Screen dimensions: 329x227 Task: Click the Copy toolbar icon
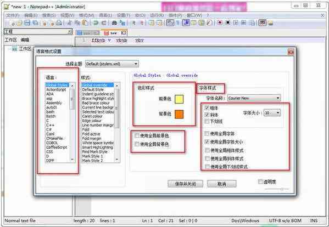(77, 23)
